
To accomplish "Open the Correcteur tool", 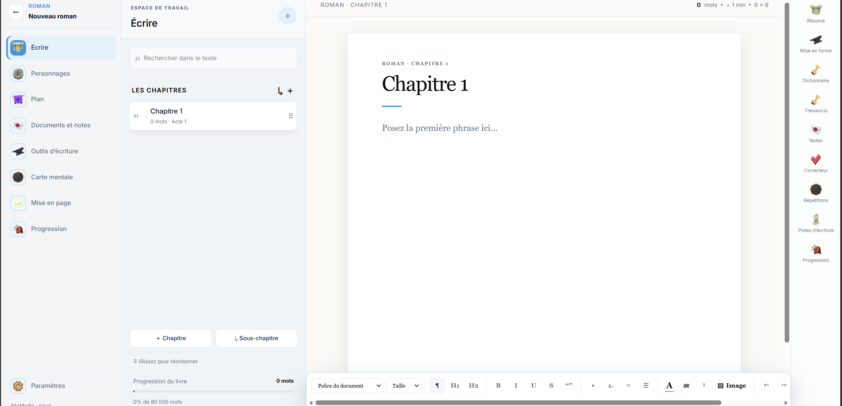I will tap(816, 164).
